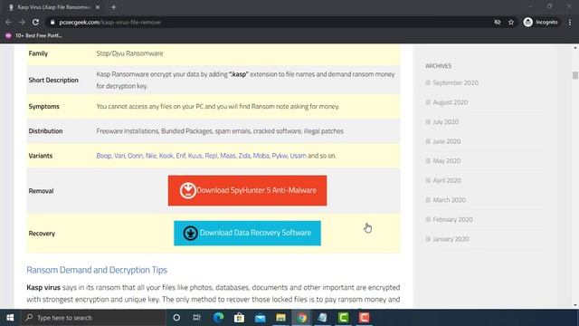This screenshot has height=326, width=579.
Task: Reload the current page
Action: (35, 22)
